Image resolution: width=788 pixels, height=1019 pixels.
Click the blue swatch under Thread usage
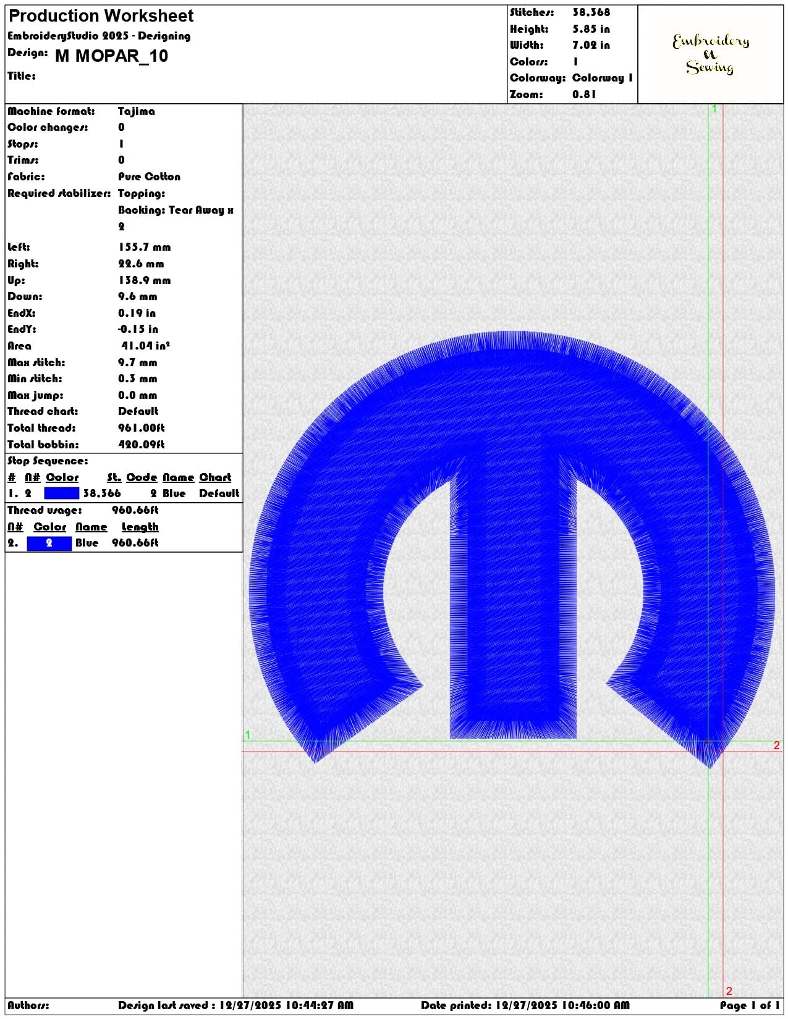(49, 543)
